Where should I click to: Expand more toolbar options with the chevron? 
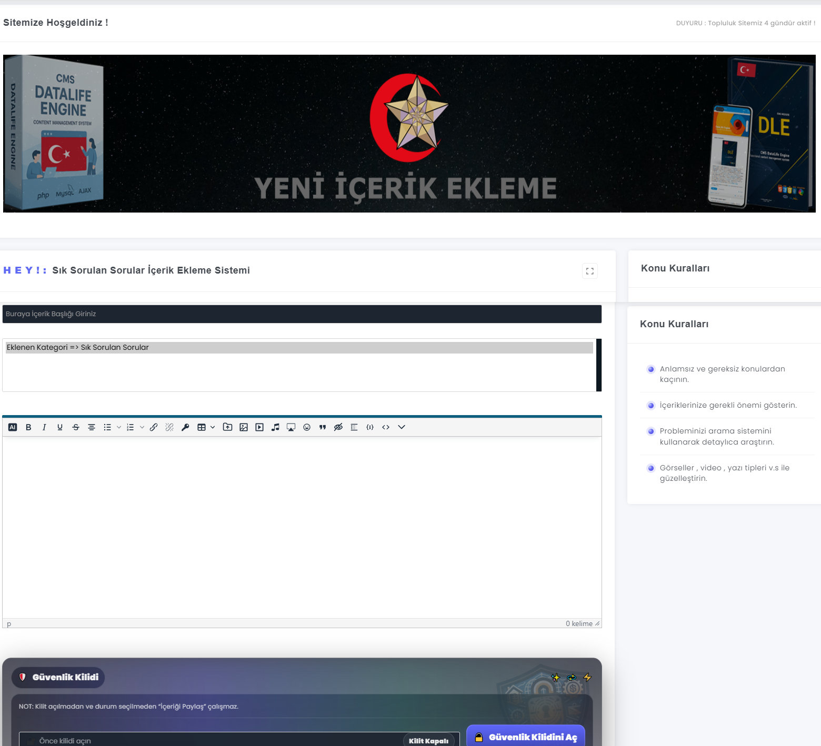[x=402, y=427]
